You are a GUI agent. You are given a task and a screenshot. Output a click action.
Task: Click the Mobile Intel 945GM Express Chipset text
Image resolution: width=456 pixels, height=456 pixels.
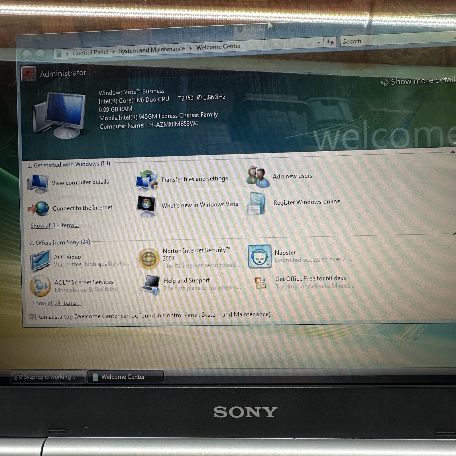tap(158, 116)
